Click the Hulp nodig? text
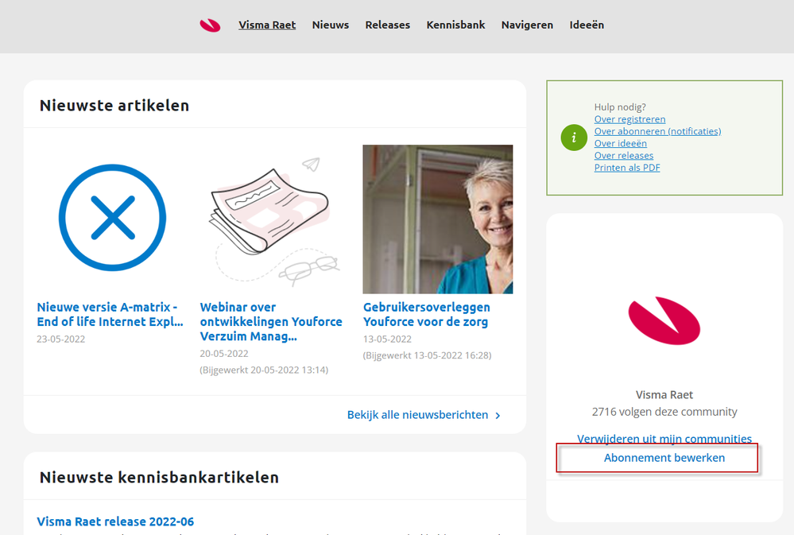Viewport: 794px width, 535px height. pos(620,107)
